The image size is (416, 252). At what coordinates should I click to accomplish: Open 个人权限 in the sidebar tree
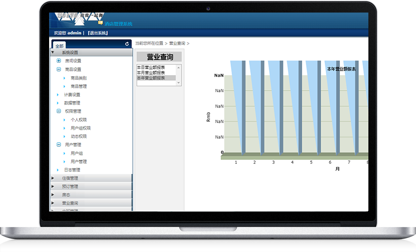pyautogui.click(x=79, y=120)
